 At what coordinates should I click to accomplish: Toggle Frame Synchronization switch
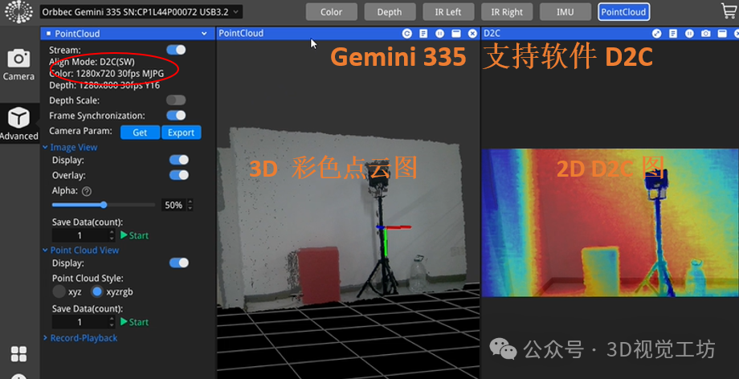(176, 116)
